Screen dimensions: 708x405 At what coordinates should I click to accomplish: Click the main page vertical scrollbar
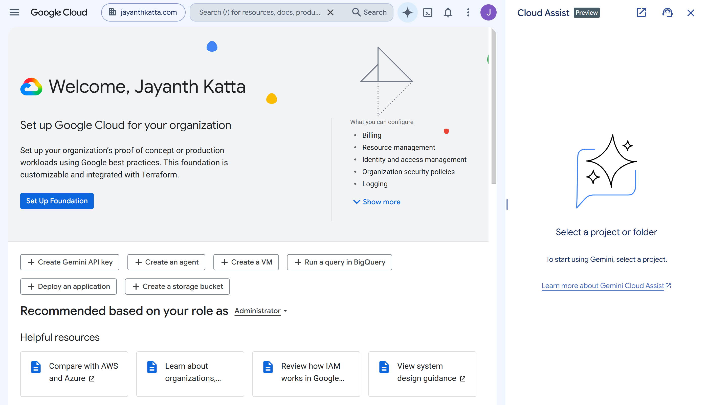pos(494,106)
